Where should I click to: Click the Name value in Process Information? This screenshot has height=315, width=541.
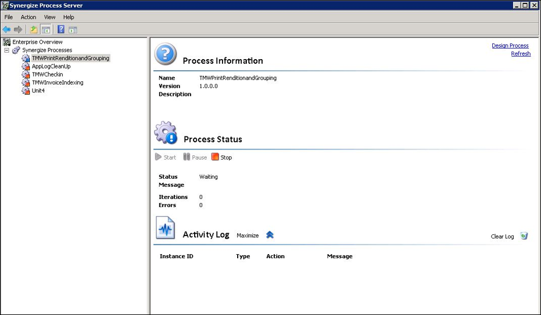coord(238,78)
